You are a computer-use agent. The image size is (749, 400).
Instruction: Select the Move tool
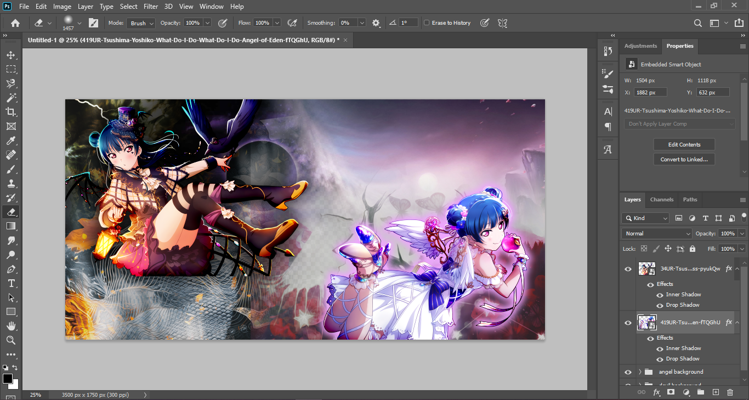(x=11, y=55)
